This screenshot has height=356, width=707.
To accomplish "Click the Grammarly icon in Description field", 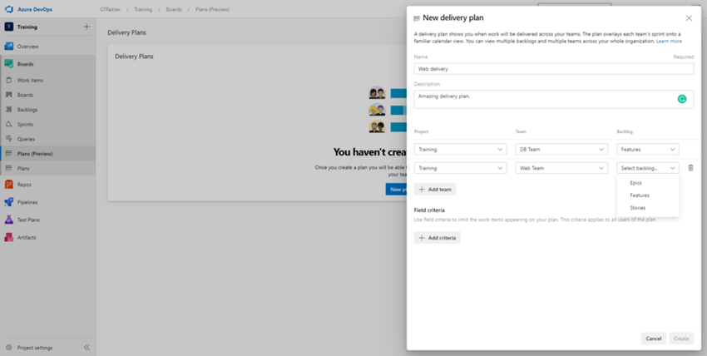I will click(682, 99).
